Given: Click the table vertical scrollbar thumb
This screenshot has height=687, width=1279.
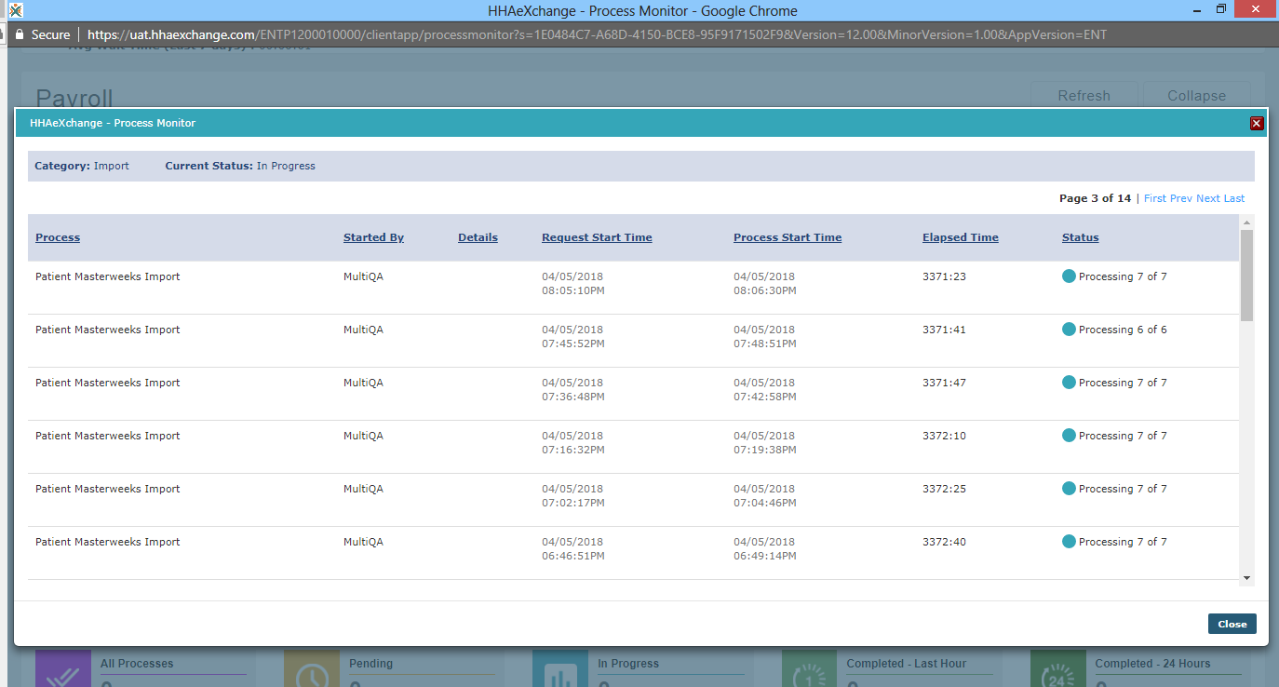Looking at the screenshot, I should [1246, 275].
